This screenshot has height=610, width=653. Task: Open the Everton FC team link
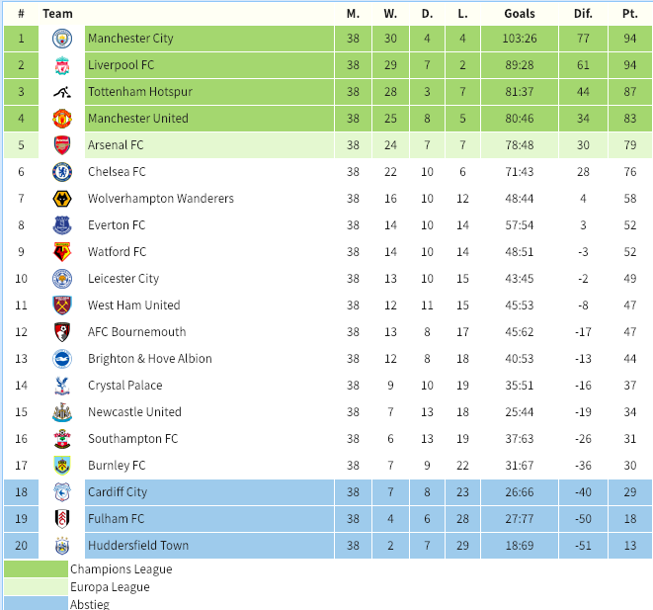pos(117,225)
